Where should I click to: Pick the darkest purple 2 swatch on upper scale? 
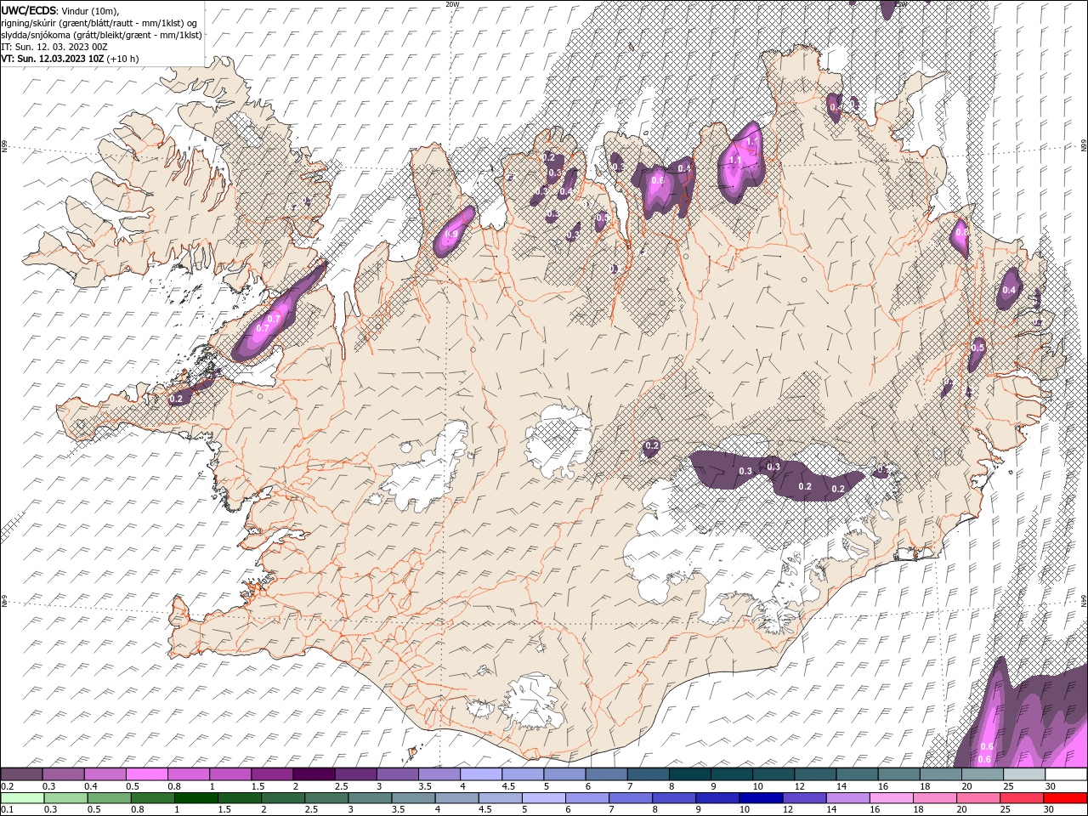(x=314, y=774)
